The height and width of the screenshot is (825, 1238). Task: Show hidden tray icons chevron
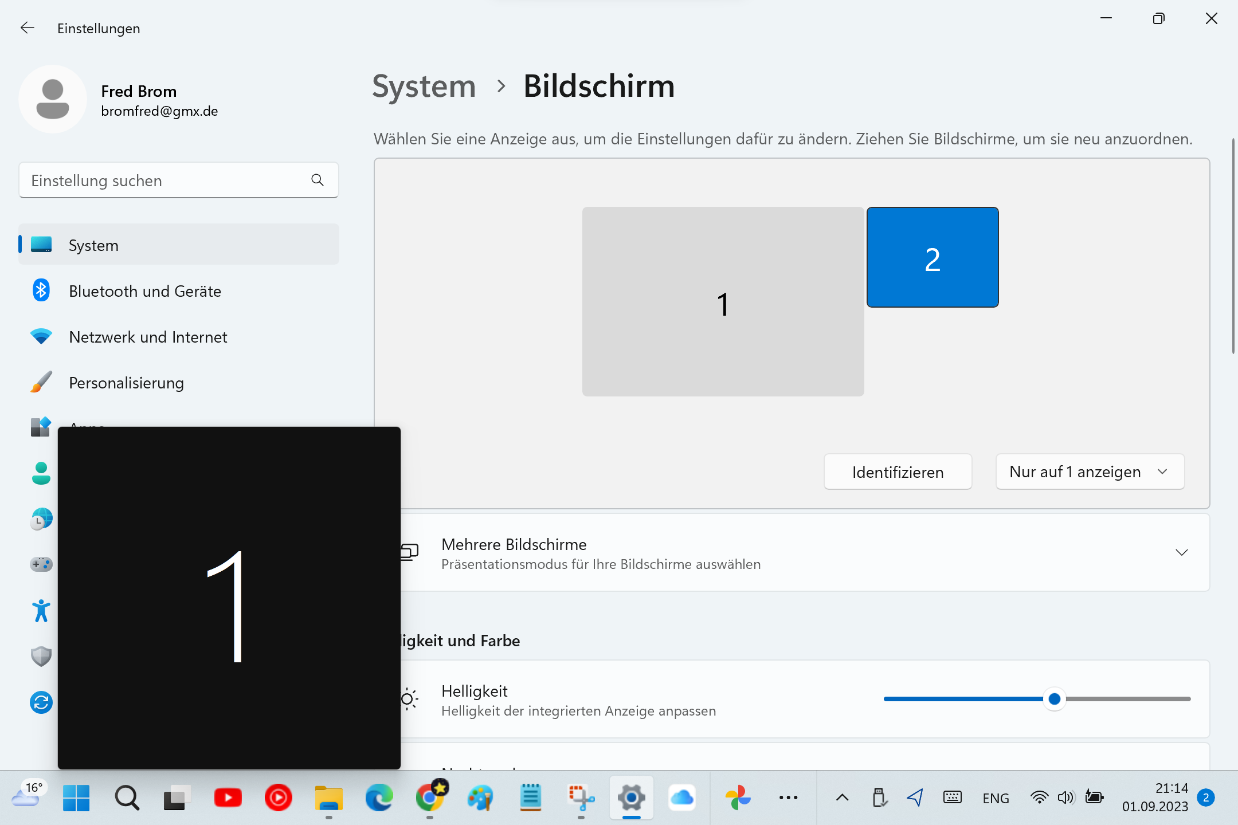[x=842, y=798]
